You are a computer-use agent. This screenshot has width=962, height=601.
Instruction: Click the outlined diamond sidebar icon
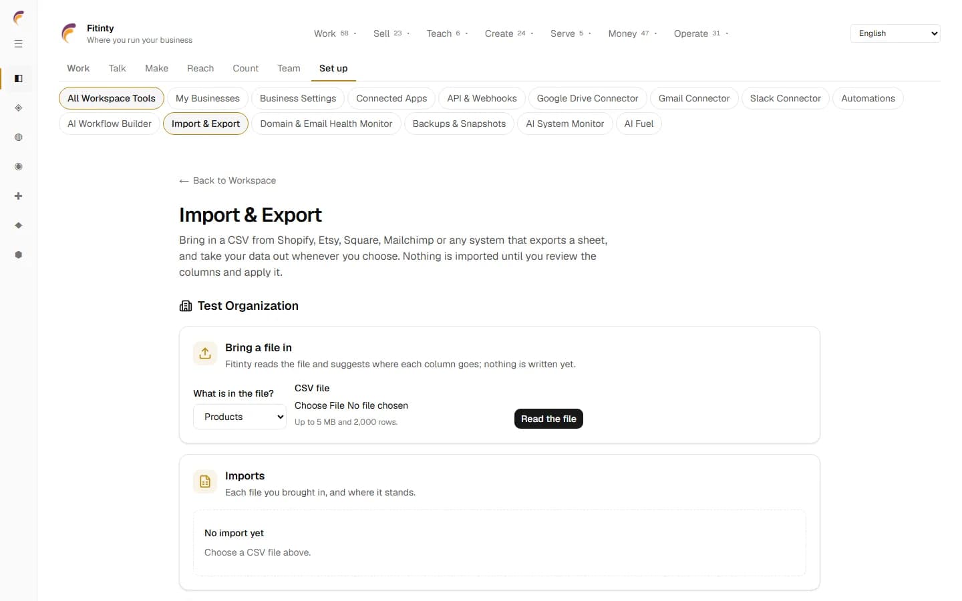point(19,108)
